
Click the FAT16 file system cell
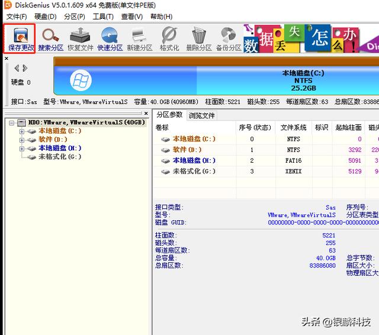[294, 160]
